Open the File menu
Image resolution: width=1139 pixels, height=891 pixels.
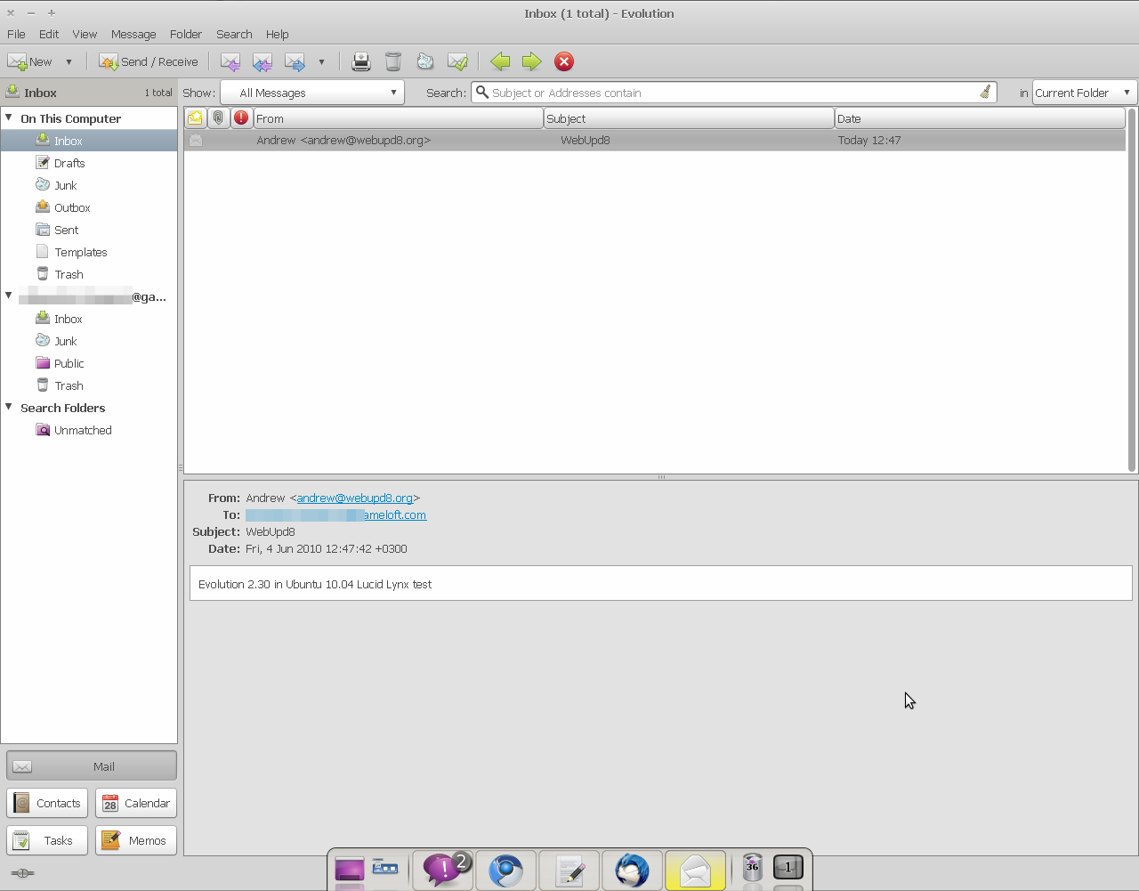click(x=16, y=34)
